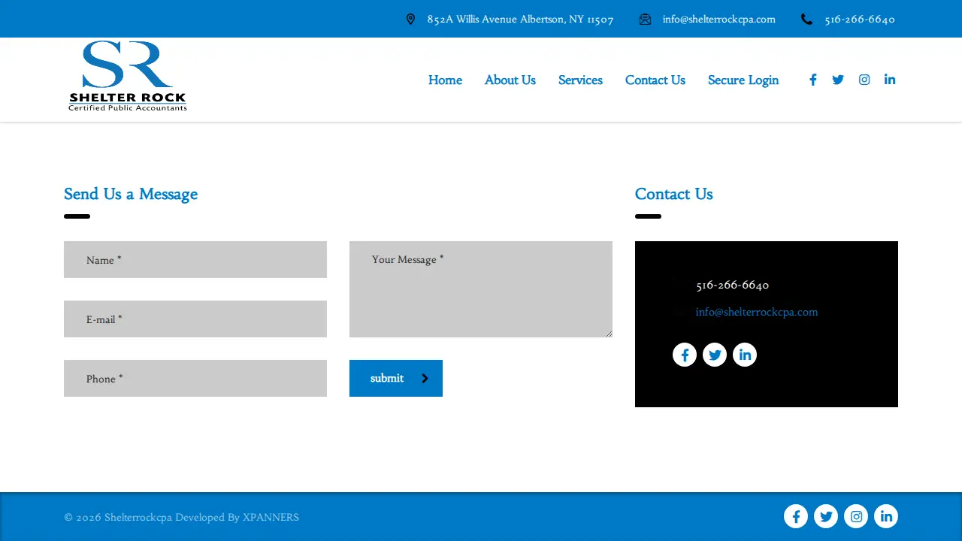962x541 pixels.
Task: Open Instagram icon in navigation bar
Action: 864,80
